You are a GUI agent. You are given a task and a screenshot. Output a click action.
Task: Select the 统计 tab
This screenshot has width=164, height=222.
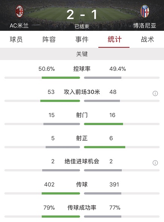[115, 39]
